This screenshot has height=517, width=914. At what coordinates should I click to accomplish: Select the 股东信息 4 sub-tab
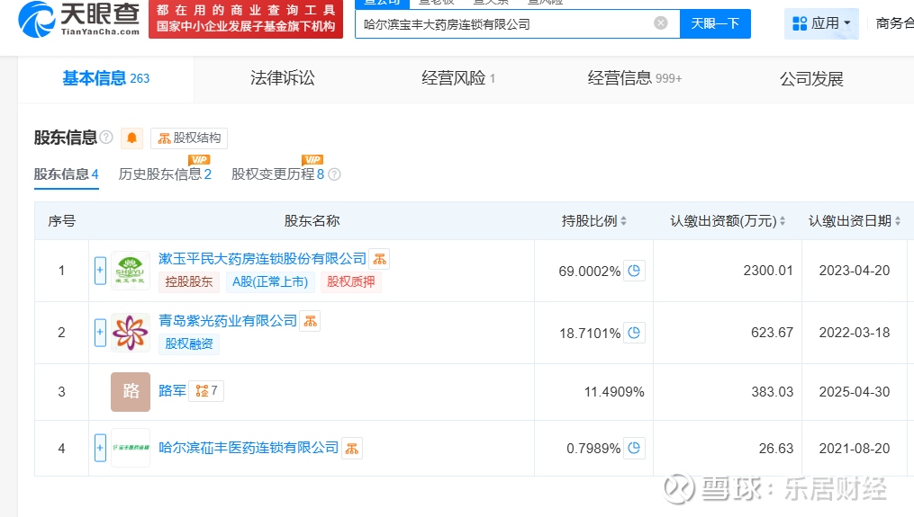point(66,174)
